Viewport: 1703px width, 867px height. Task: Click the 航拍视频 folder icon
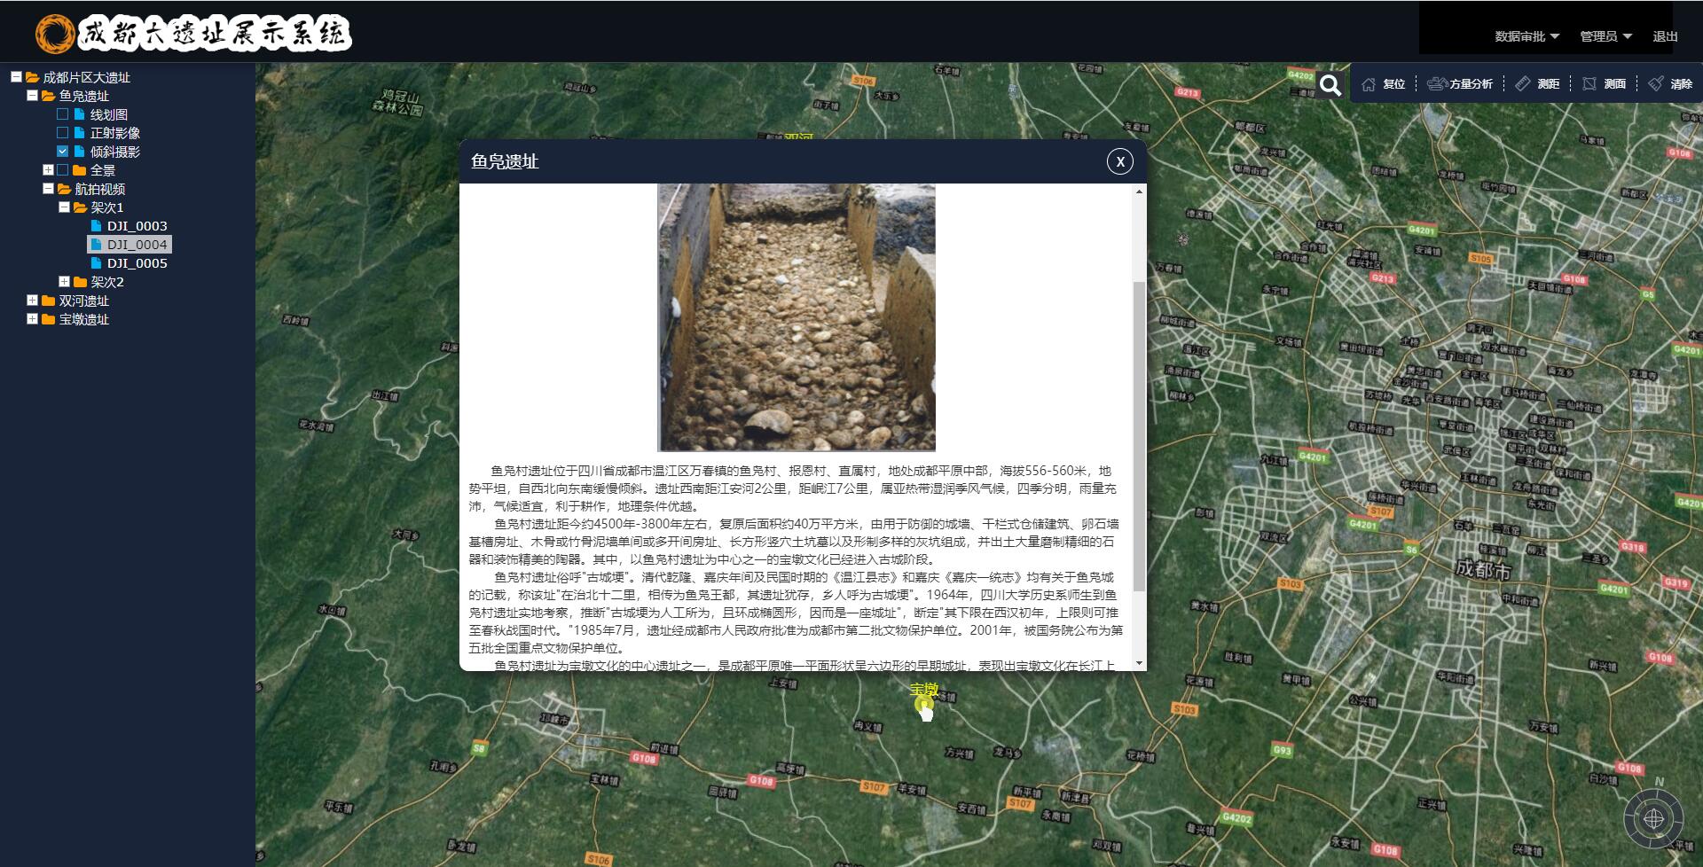tap(65, 189)
